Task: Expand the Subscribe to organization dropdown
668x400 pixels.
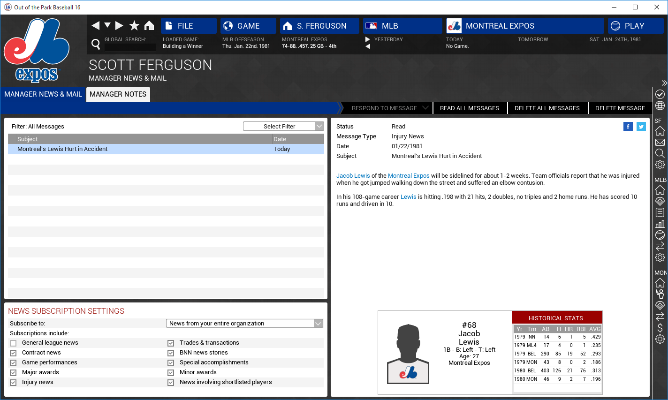Action: click(244, 324)
